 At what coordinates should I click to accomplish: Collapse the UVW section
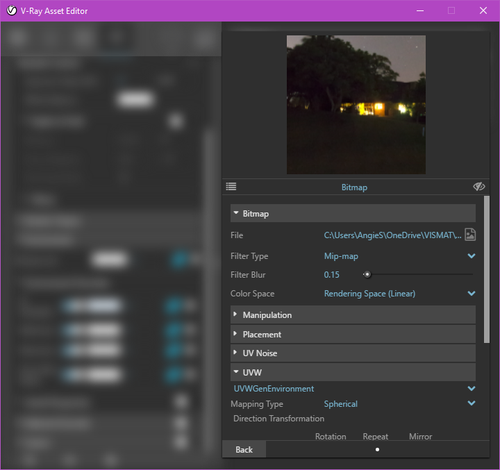click(353, 372)
